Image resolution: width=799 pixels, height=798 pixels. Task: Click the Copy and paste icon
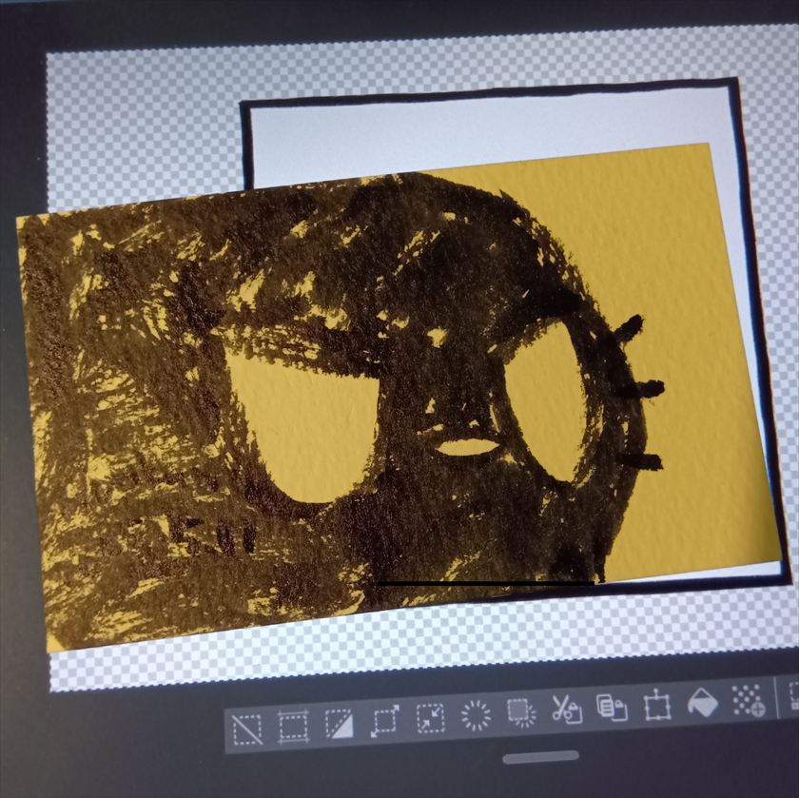point(611,707)
